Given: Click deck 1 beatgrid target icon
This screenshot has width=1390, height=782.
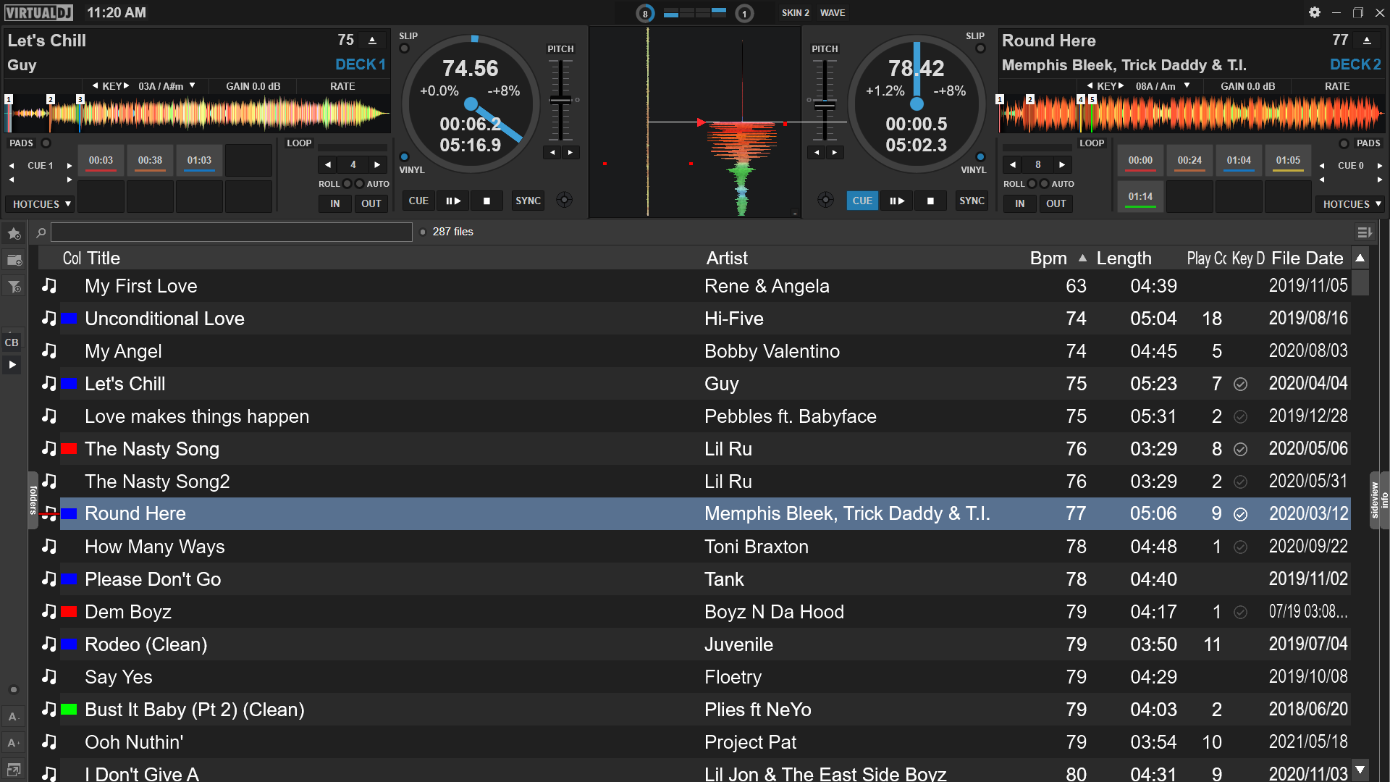Looking at the screenshot, I should pos(565,201).
